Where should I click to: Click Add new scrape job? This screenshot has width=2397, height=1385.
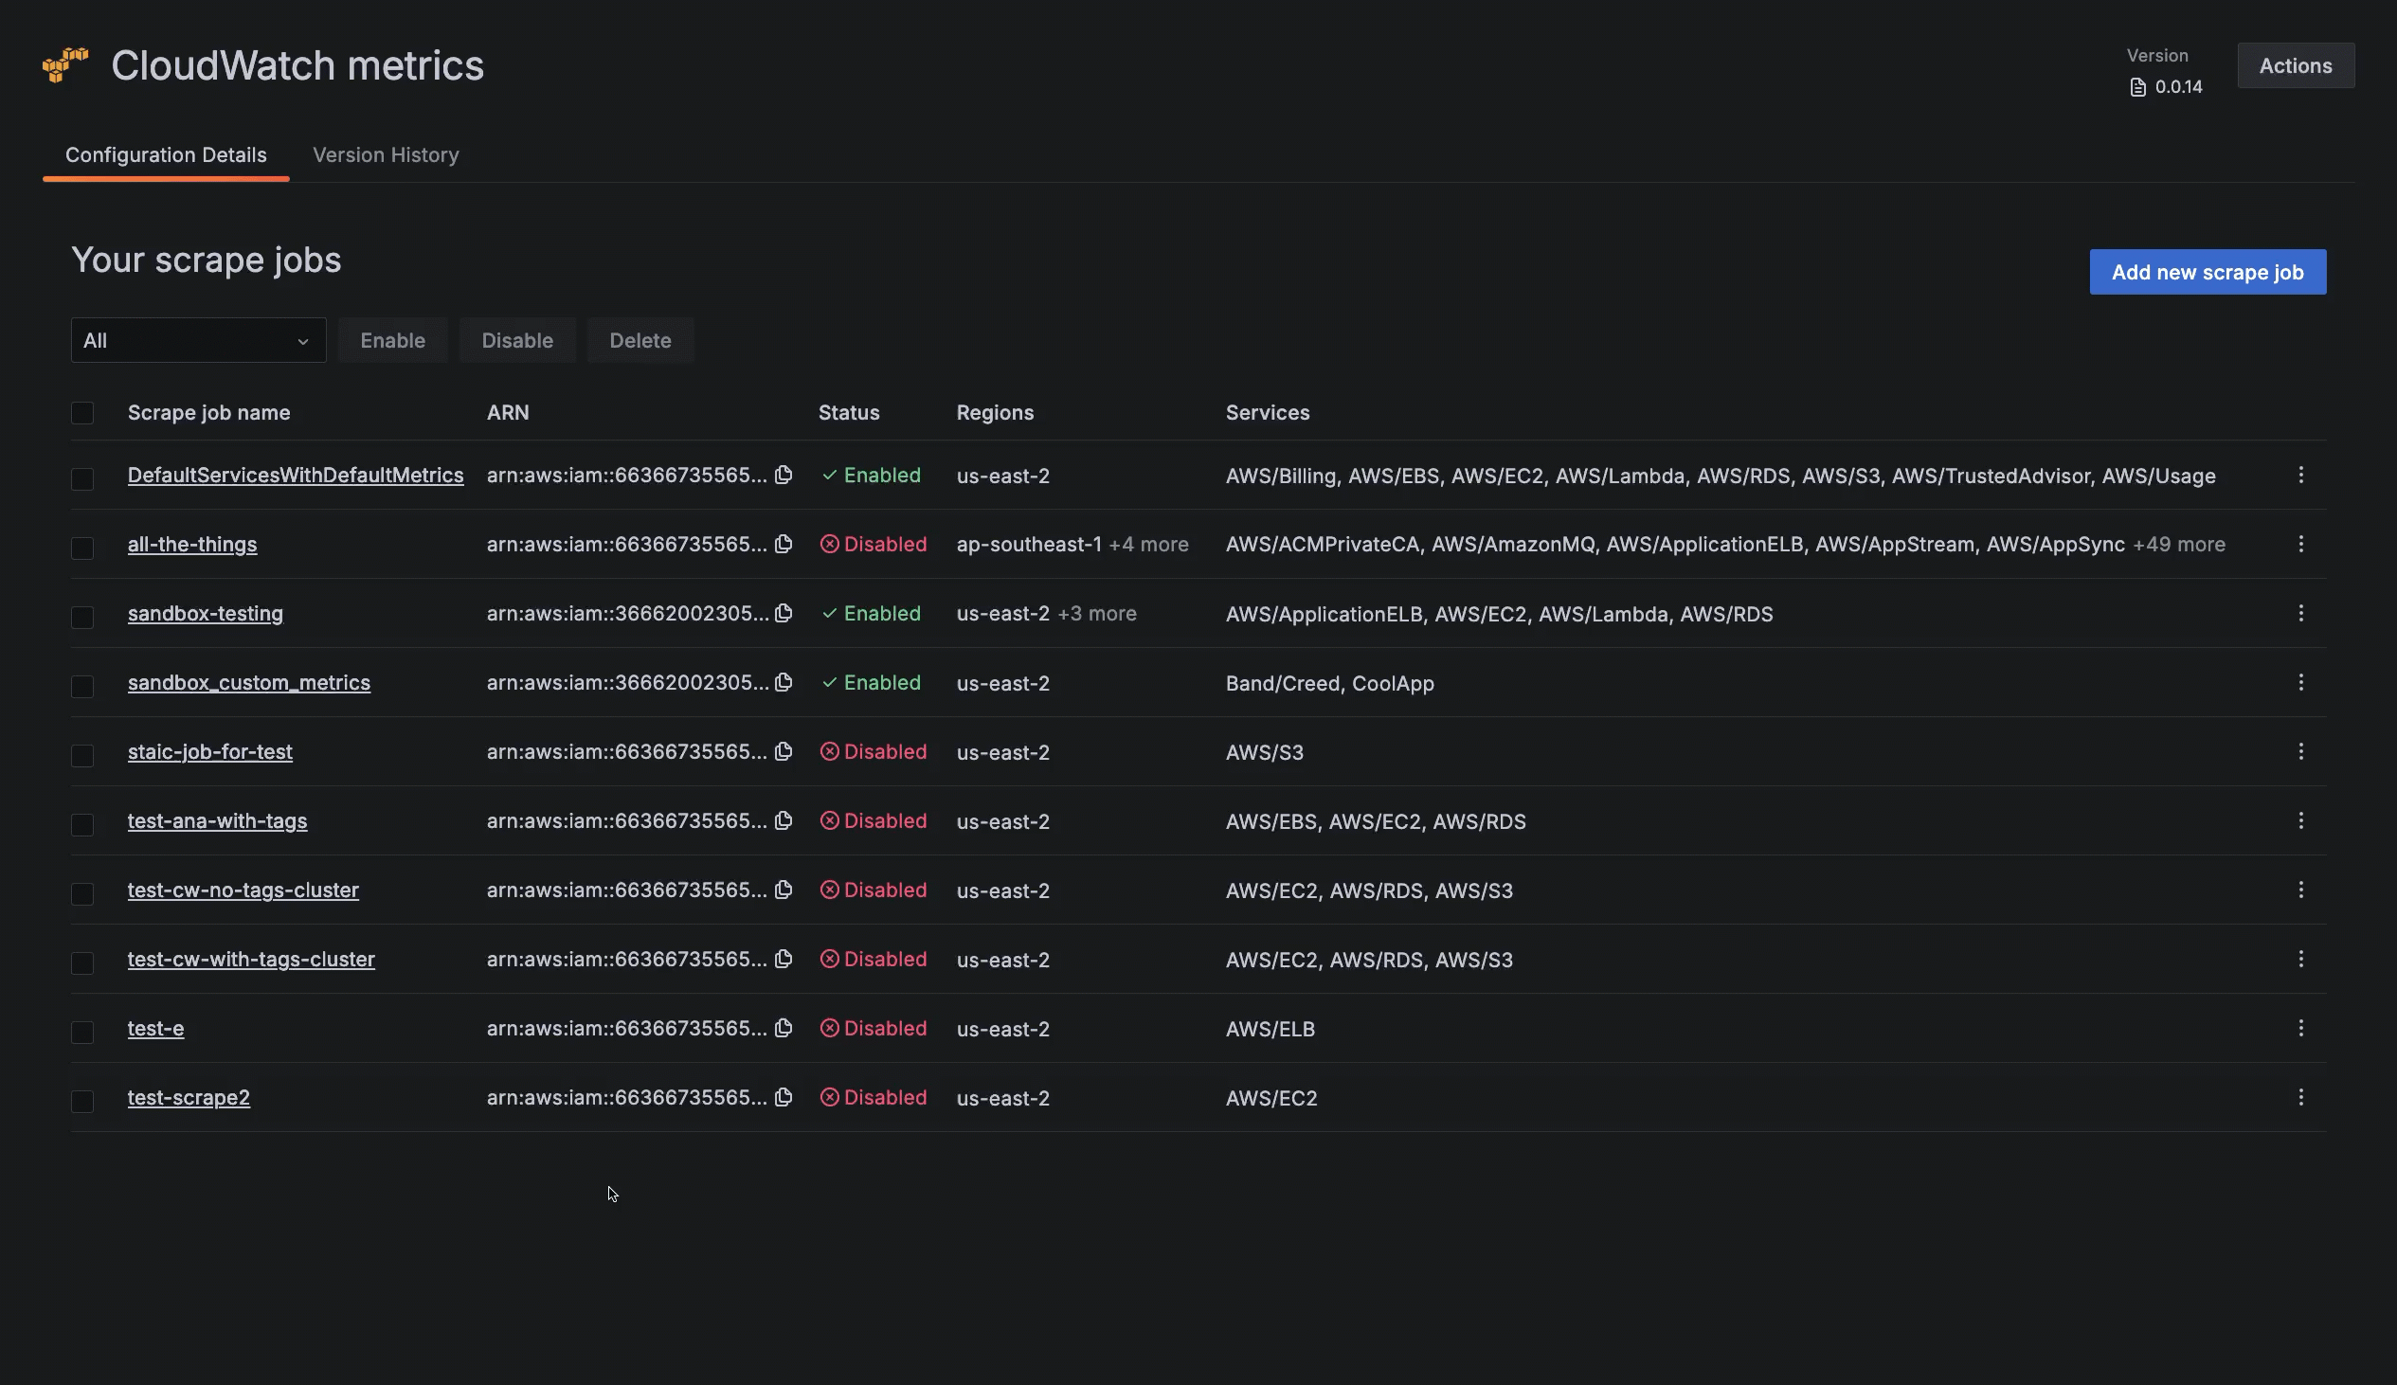(2208, 272)
